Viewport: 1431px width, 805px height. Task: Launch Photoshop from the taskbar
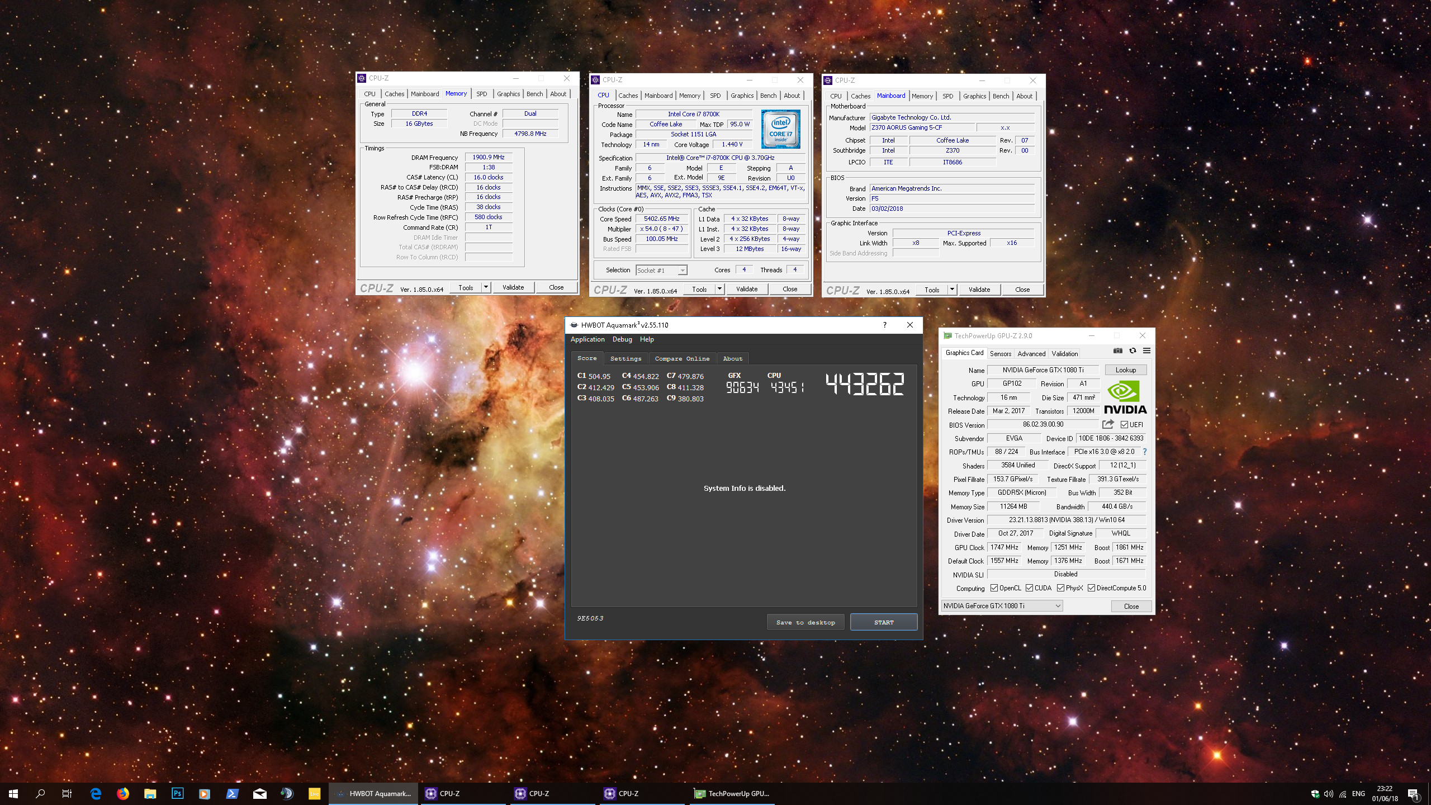point(177,793)
